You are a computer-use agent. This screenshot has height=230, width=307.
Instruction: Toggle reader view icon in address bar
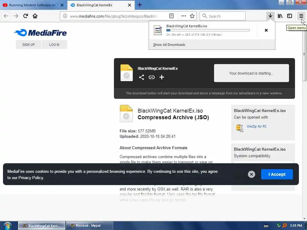coord(171,16)
